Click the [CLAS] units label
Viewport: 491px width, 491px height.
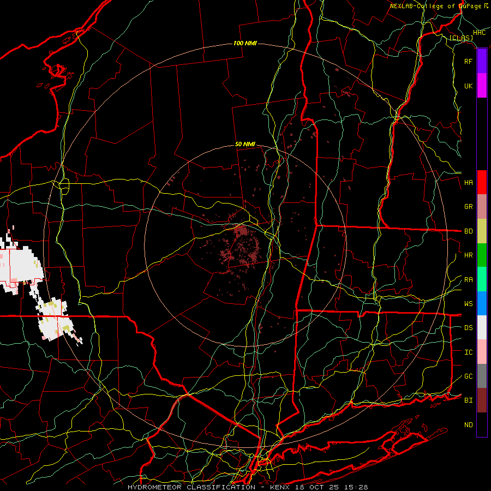[x=461, y=38]
